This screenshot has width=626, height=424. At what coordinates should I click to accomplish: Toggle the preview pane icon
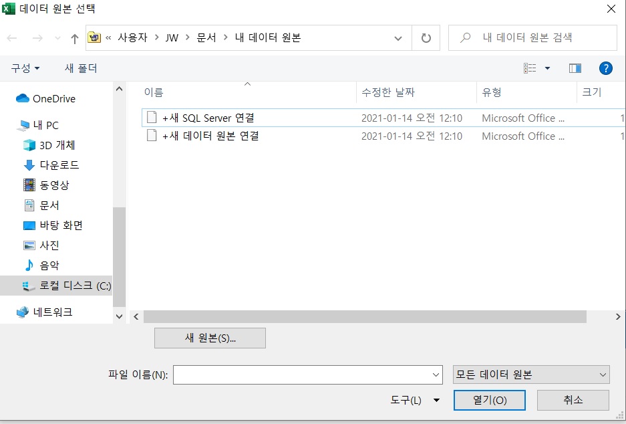575,68
